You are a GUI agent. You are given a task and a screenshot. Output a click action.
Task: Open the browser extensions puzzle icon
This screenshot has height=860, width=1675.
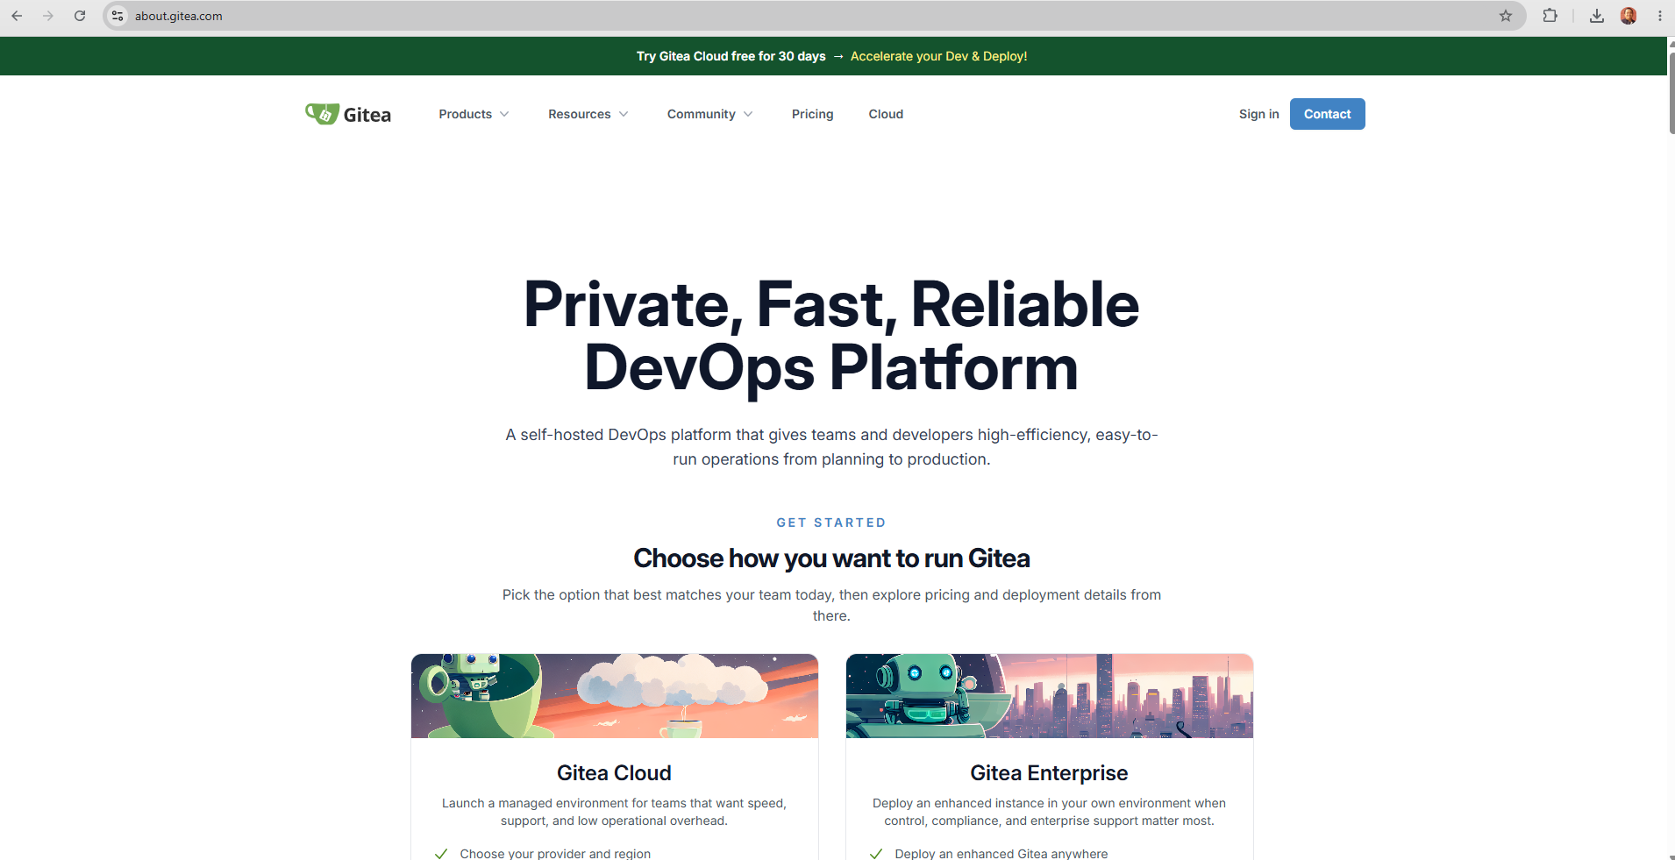coord(1550,16)
